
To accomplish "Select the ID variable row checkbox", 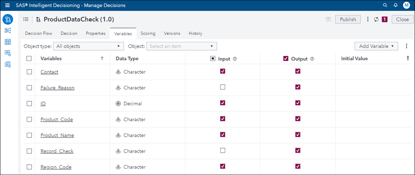I will click(x=29, y=104).
